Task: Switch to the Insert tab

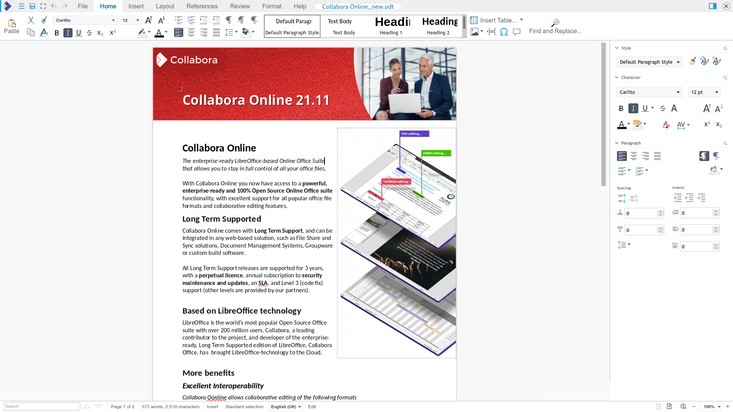Action: pyautogui.click(x=136, y=6)
